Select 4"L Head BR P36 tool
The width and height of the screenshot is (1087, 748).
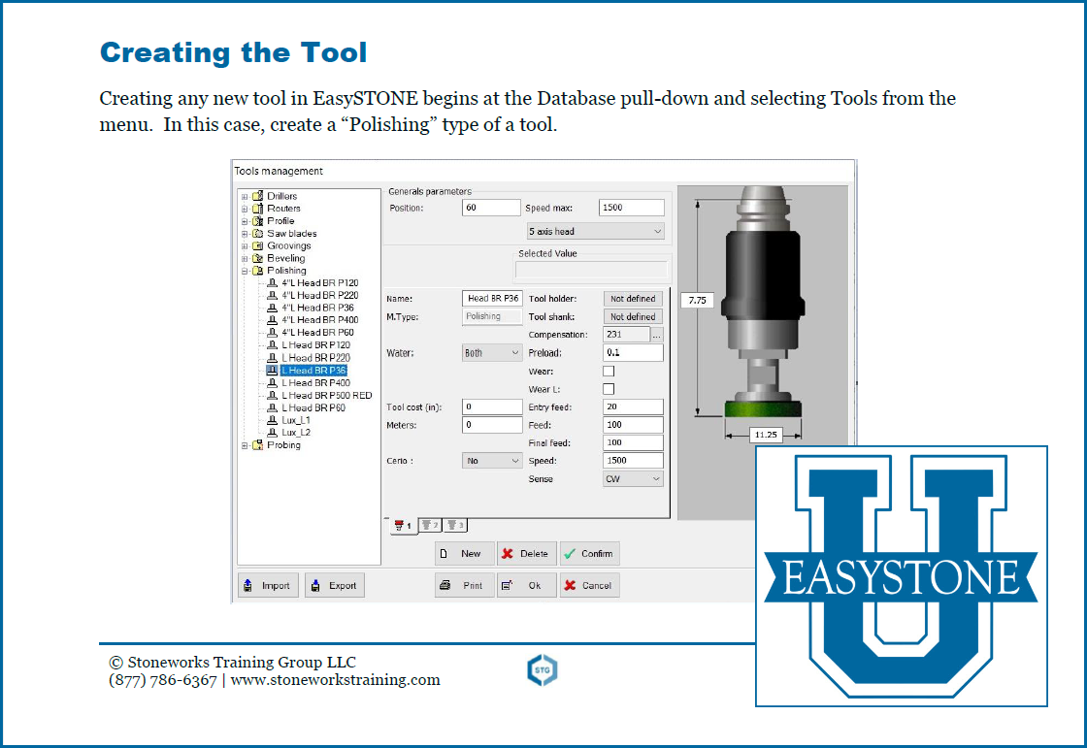317,308
